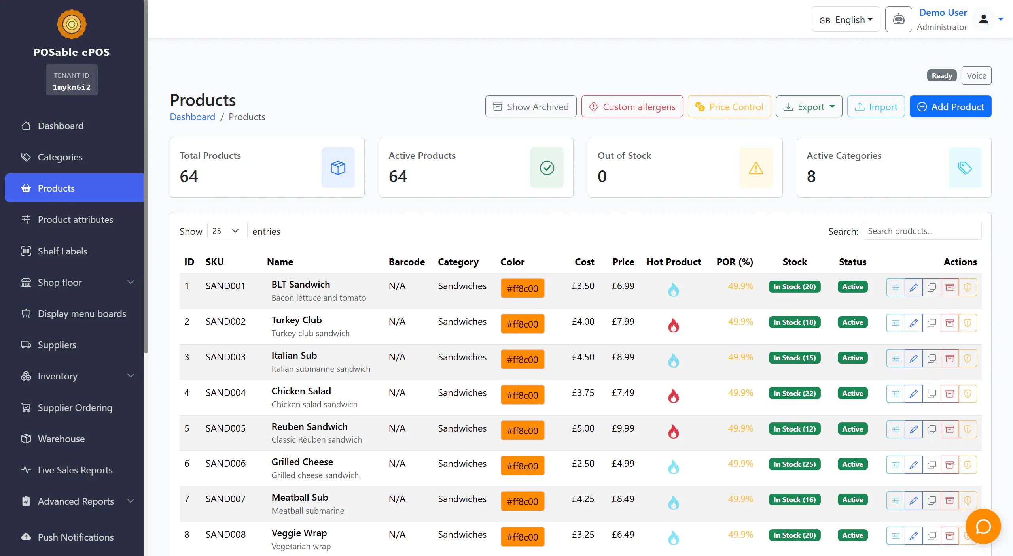The height and width of the screenshot is (556, 1013).
Task: Toggle hot product flame for Grilled Cheese
Action: coord(673,467)
